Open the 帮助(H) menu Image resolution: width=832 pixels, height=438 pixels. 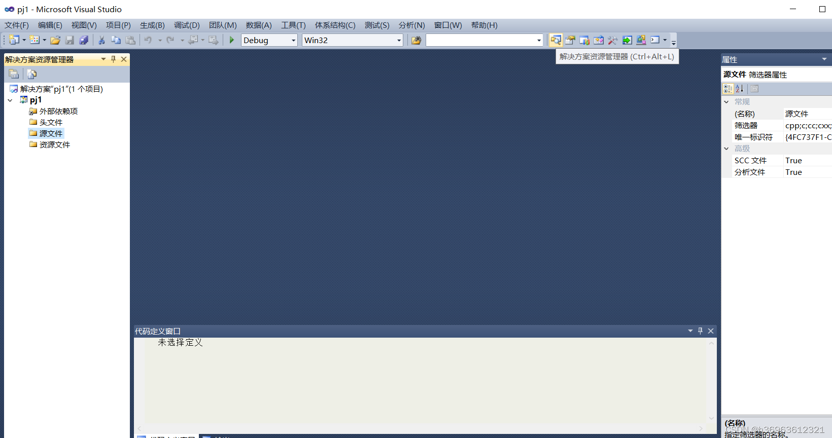(x=484, y=25)
